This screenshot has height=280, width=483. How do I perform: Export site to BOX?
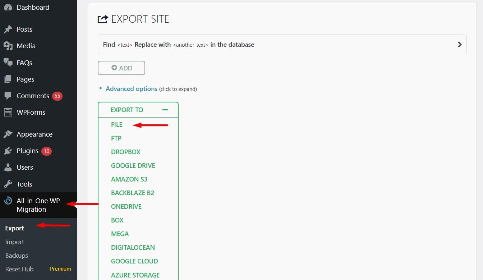coord(118,220)
